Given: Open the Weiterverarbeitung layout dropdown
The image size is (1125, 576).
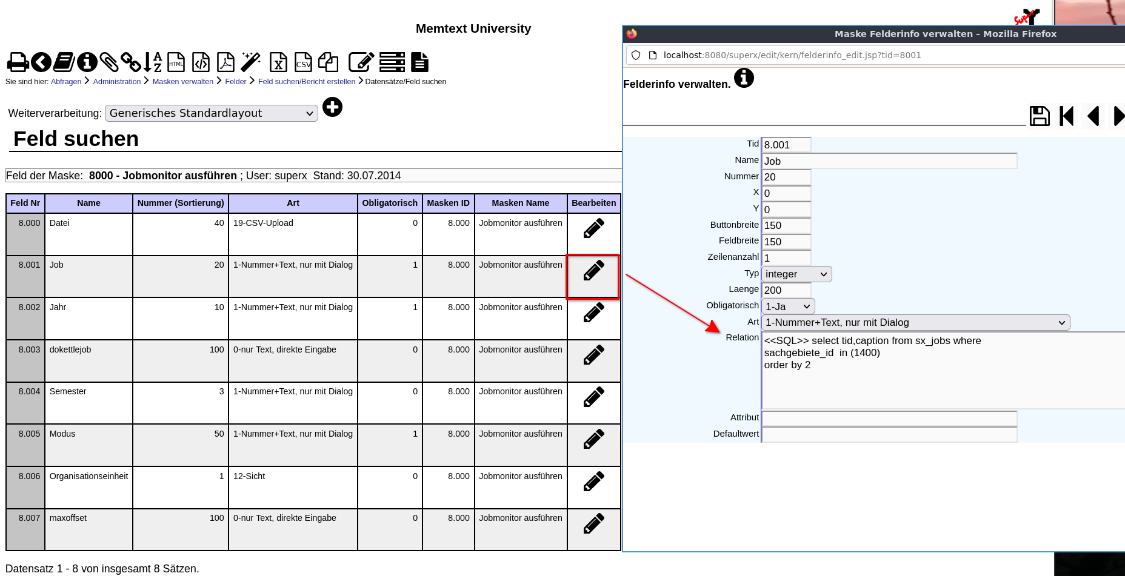Looking at the screenshot, I should [x=212, y=113].
